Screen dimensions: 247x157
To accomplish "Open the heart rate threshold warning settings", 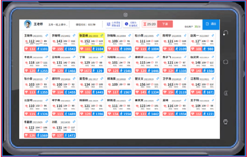I will point(114,24).
